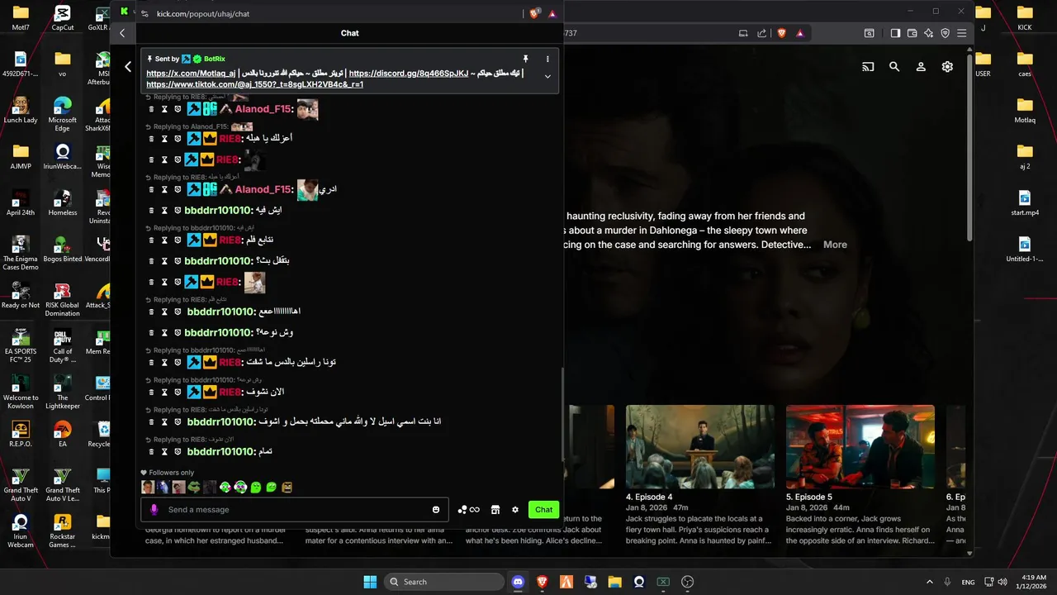The width and height of the screenshot is (1057, 595).
Task: Open chat settings gear beside Chat button
Action: 515,510
